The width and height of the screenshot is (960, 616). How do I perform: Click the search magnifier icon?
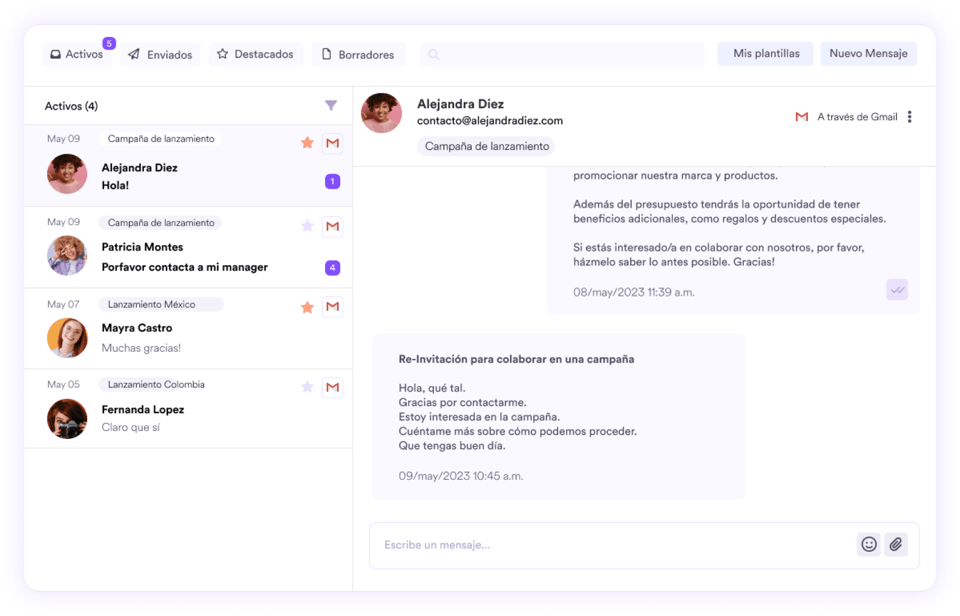point(433,54)
